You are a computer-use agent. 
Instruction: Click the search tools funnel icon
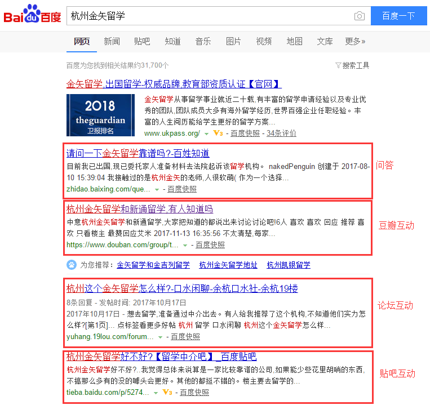338,65
